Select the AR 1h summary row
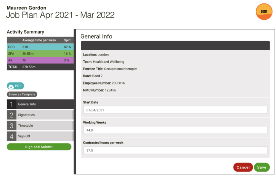The image size is (276, 176). coord(40,60)
